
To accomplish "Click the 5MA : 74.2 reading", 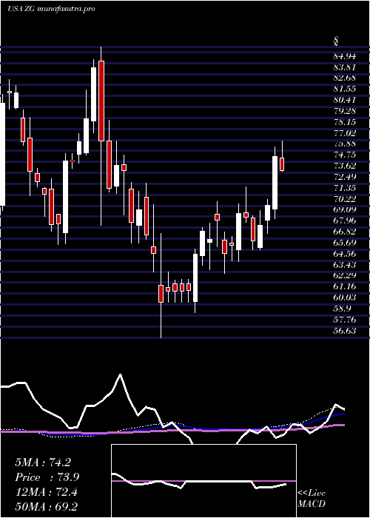I will click(43, 462).
